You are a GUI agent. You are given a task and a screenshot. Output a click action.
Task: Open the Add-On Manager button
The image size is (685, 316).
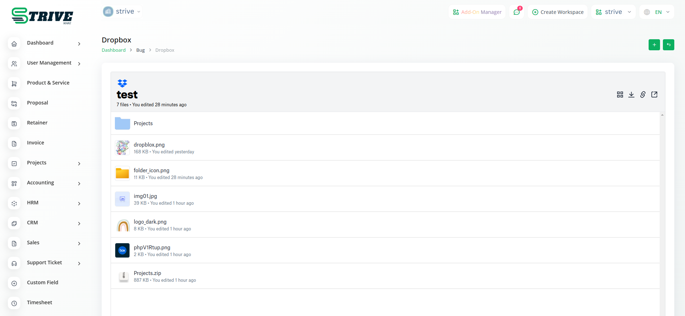pyautogui.click(x=477, y=12)
